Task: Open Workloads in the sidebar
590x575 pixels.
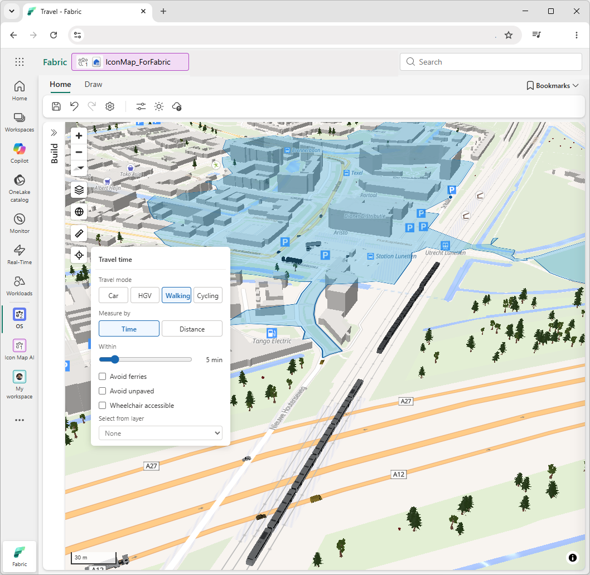Action: click(20, 286)
